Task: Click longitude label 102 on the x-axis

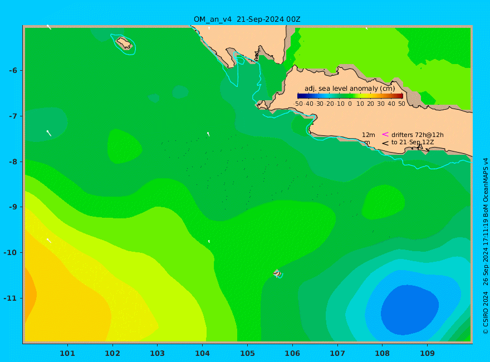Action: (112, 353)
